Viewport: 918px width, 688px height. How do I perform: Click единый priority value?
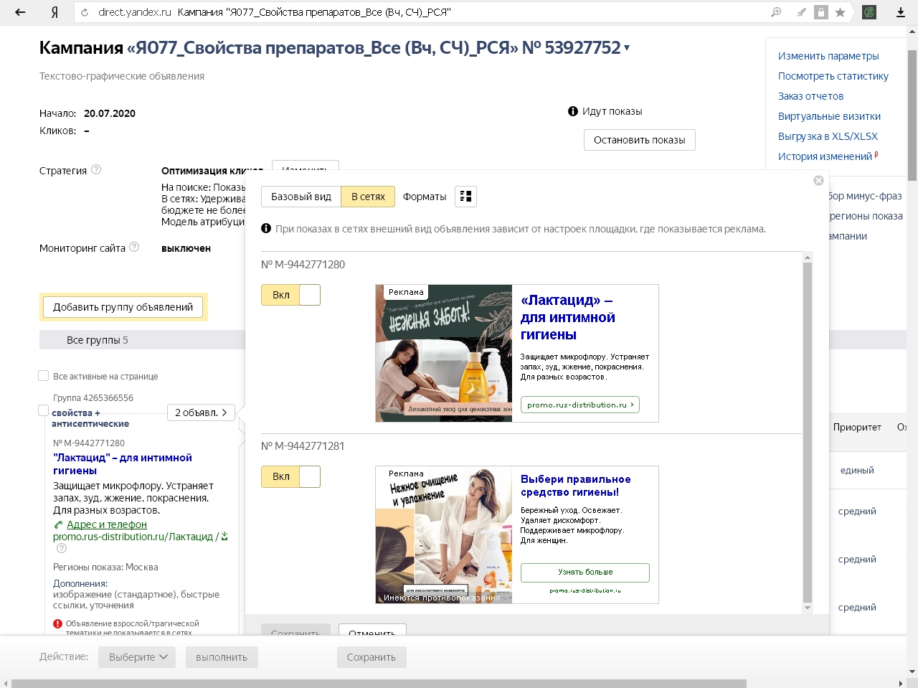pos(857,471)
